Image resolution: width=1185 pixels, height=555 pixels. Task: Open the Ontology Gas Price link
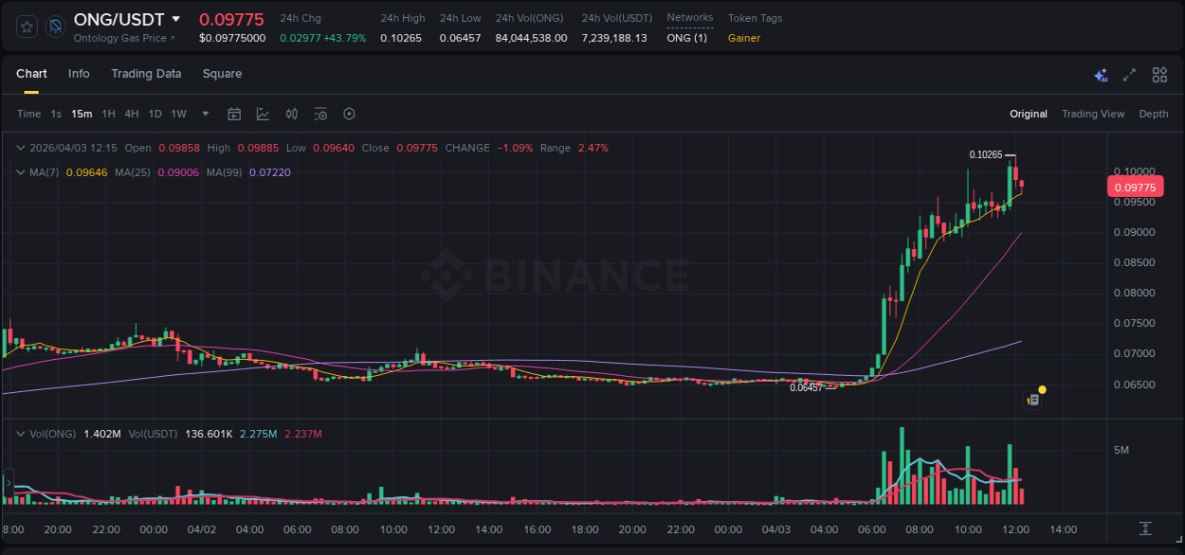click(x=124, y=39)
